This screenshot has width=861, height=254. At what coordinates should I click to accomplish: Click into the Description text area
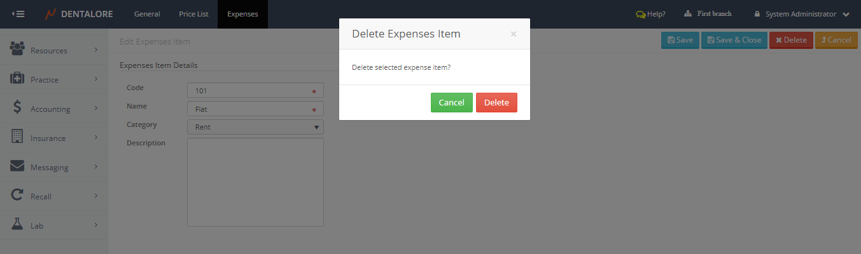(x=255, y=182)
